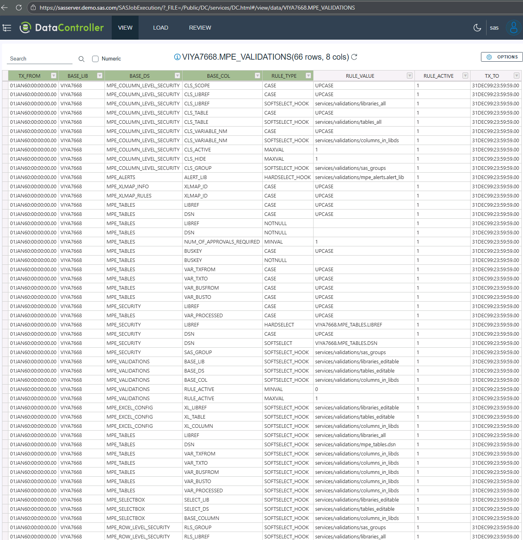Refresh the table with reload icon
The image size is (523, 540).
click(x=354, y=57)
